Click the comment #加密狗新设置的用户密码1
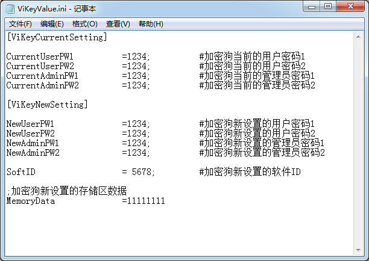369x261 pixels. click(x=257, y=124)
